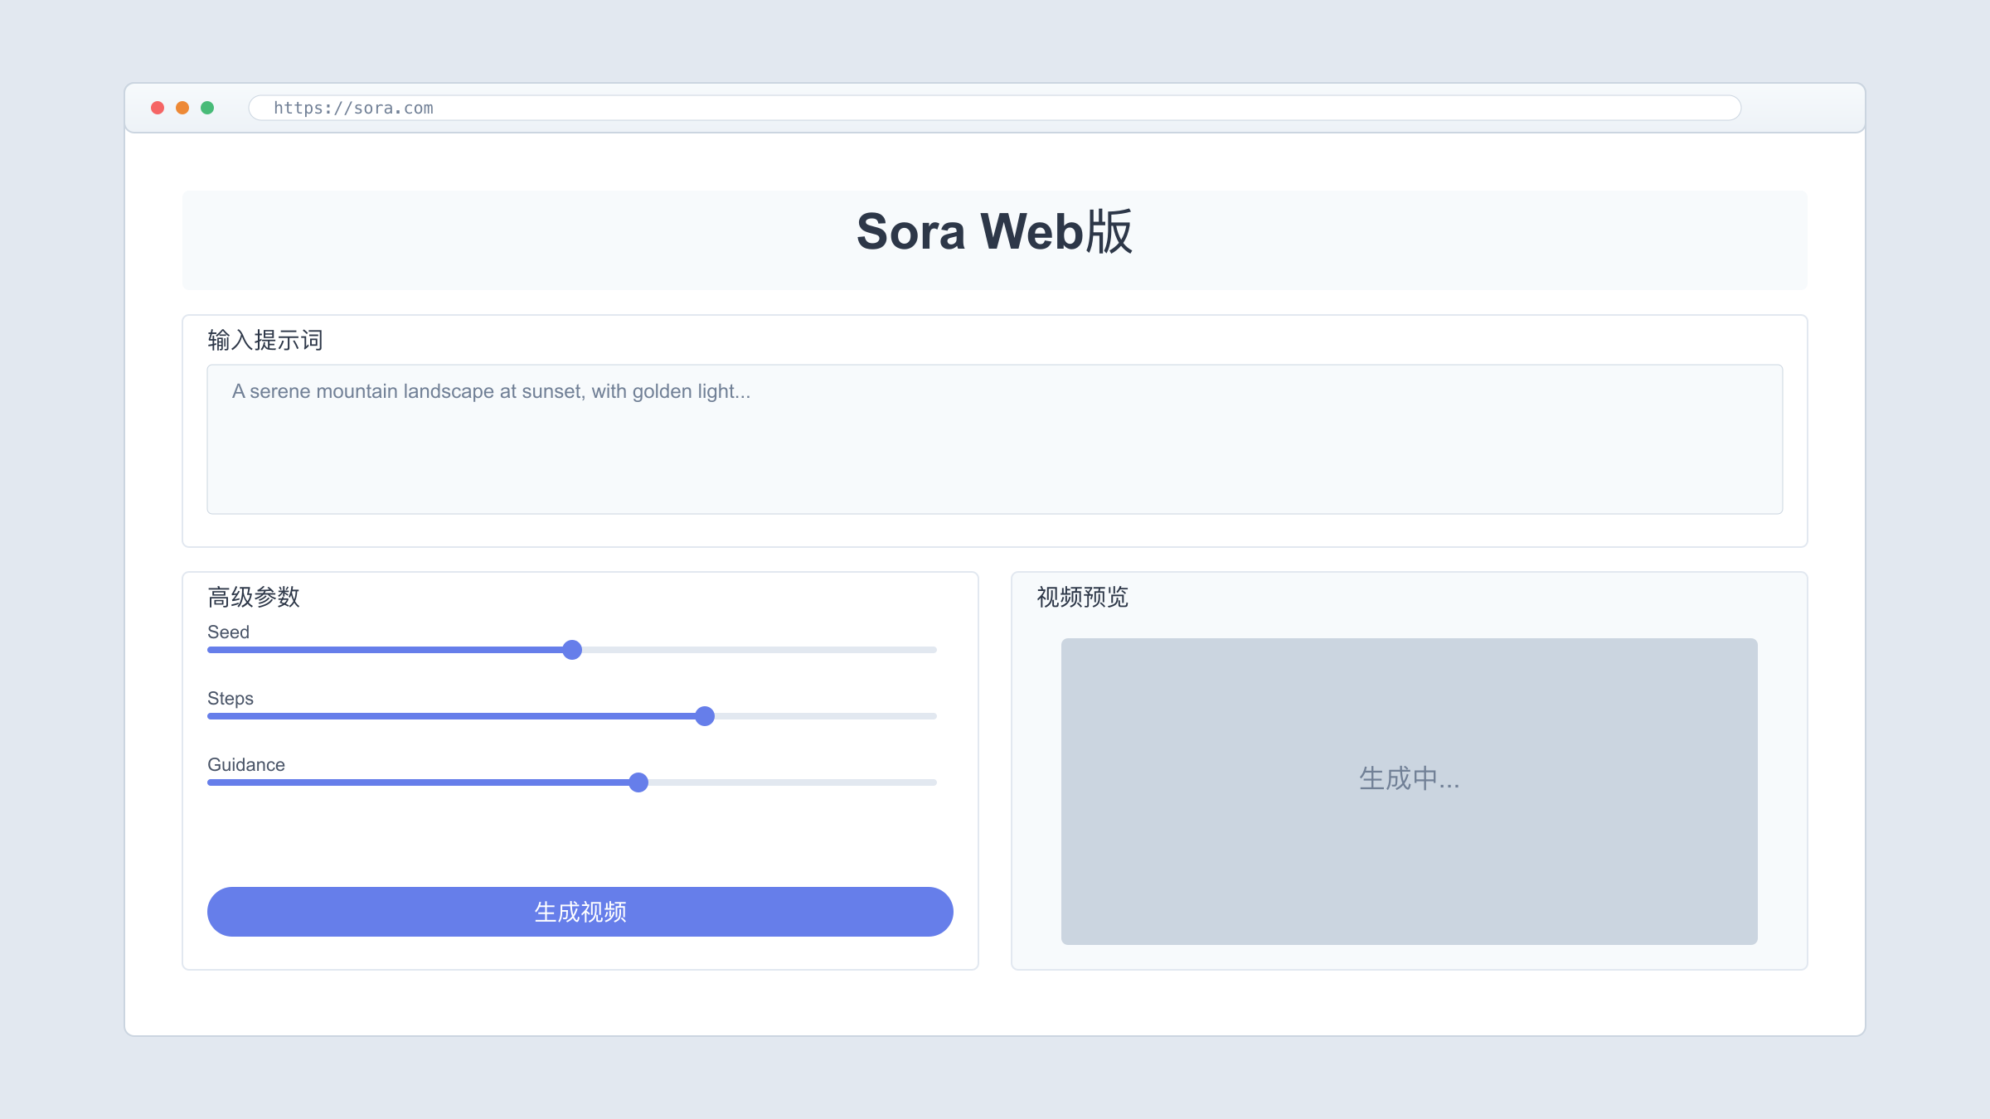1990x1119 pixels.
Task: Click the 输入提示词 label
Action: (x=265, y=340)
